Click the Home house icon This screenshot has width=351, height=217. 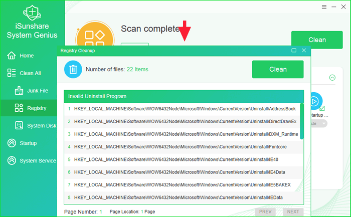tap(11, 56)
